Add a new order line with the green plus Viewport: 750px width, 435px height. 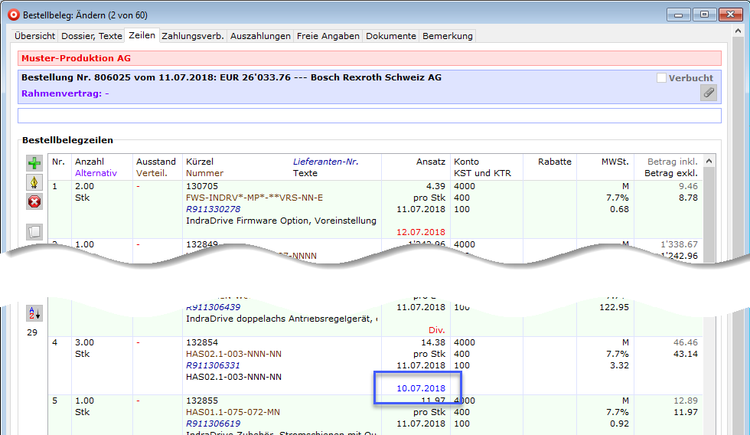click(x=34, y=163)
